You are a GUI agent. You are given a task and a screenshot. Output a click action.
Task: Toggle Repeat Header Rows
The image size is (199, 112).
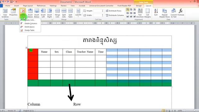pyautogui.click(x=164, y=13)
